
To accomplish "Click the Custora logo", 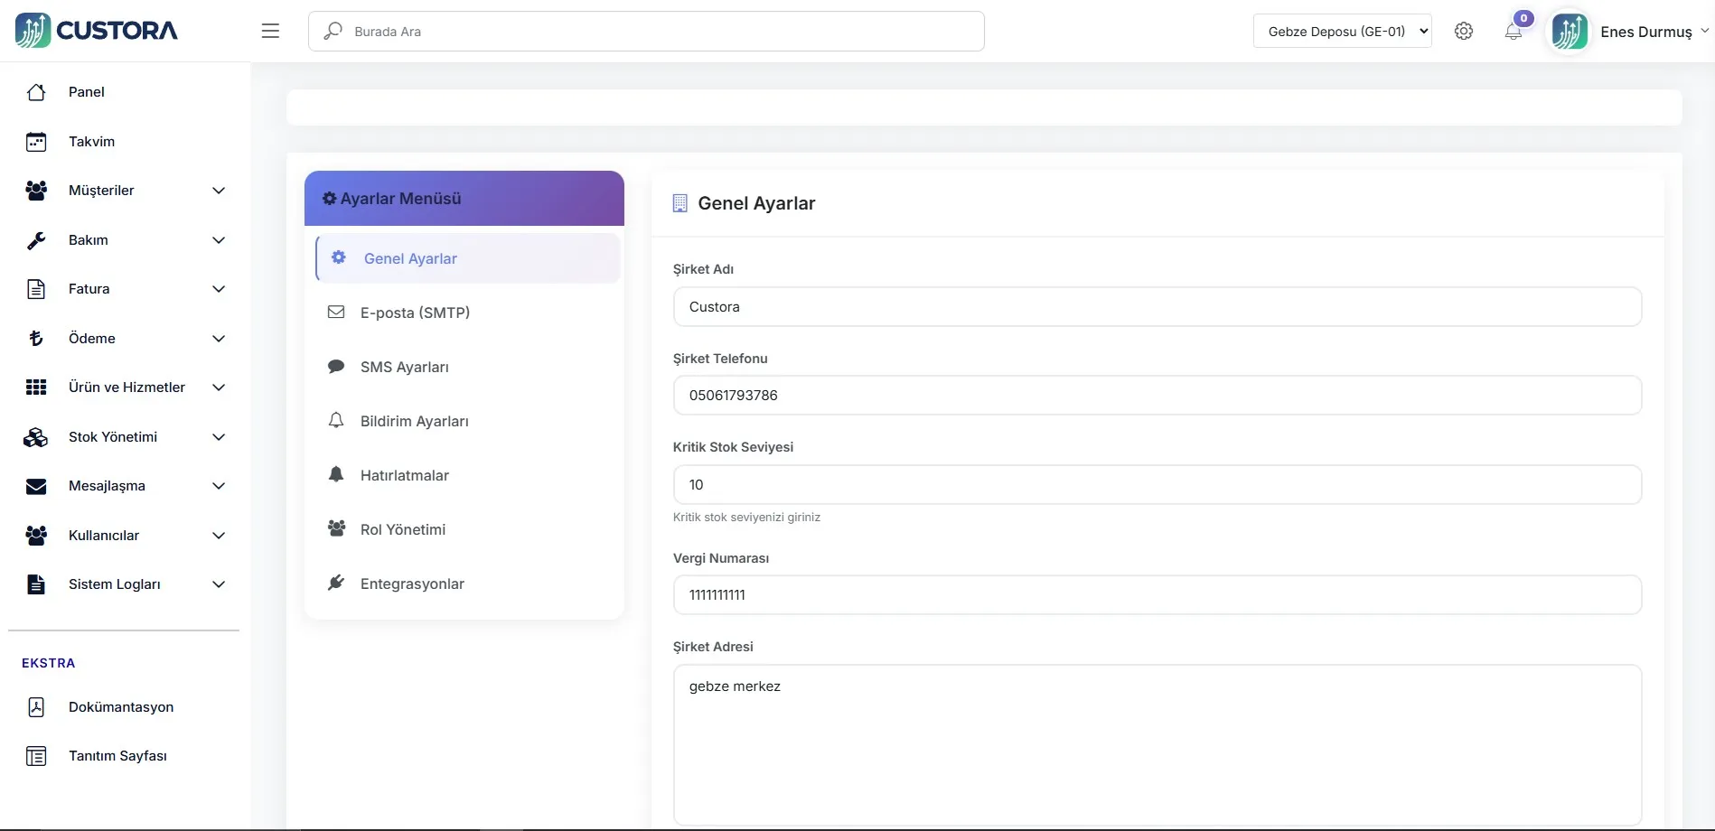I will [97, 31].
